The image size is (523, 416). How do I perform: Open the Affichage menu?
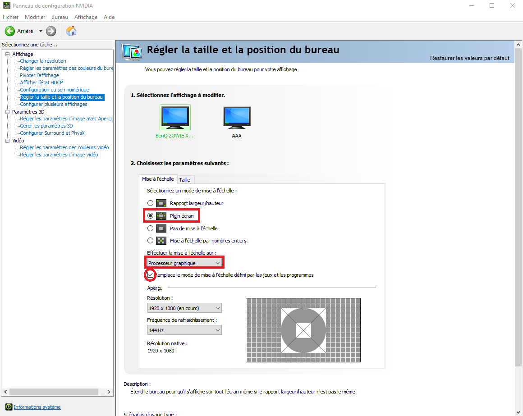click(86, 17)
